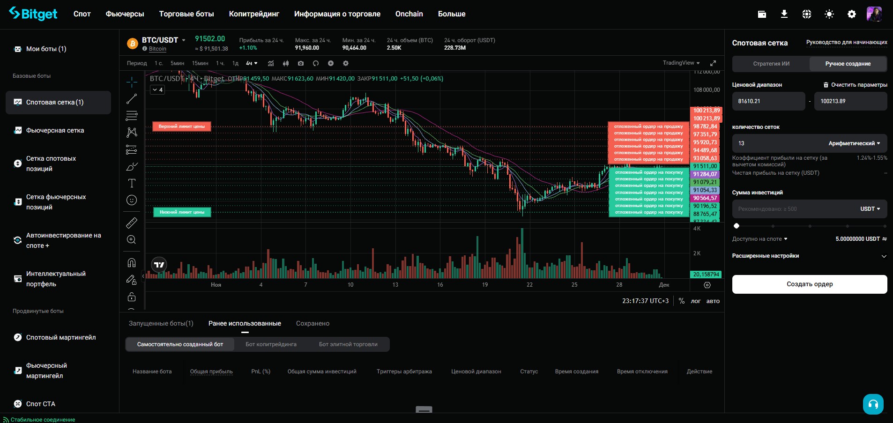893x423 pixels.
Task: Toggle logarithmic scale "лог"
Action: click(x=695, y=301)
